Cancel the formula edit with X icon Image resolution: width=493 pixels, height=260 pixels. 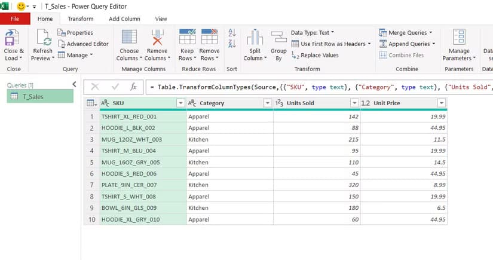(95, 87)
